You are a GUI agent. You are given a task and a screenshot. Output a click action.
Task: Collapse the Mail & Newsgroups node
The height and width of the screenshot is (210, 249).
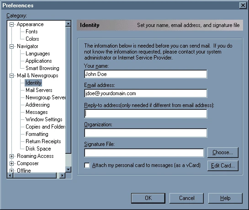[x=11, y=75]
